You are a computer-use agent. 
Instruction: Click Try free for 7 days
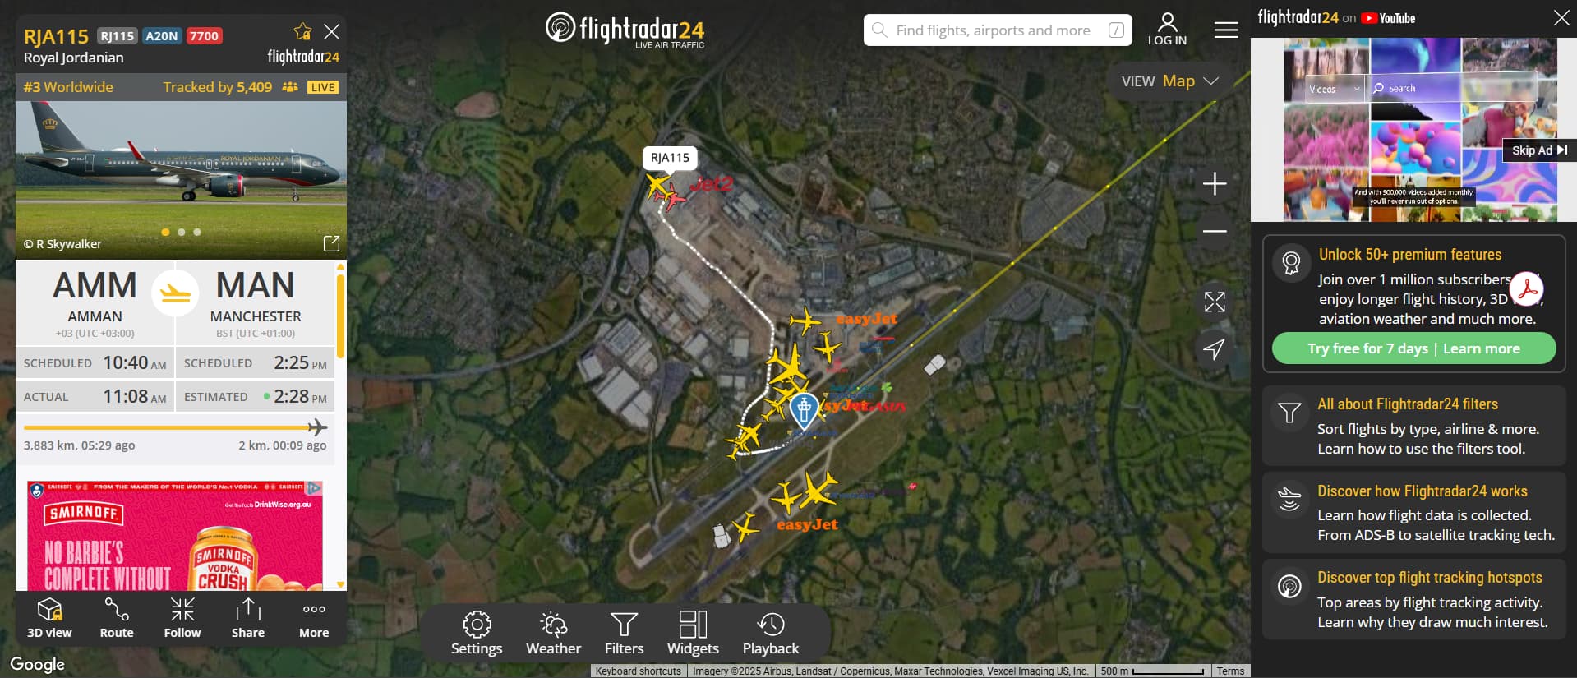pyautogui.click(x=1367, y=348)
